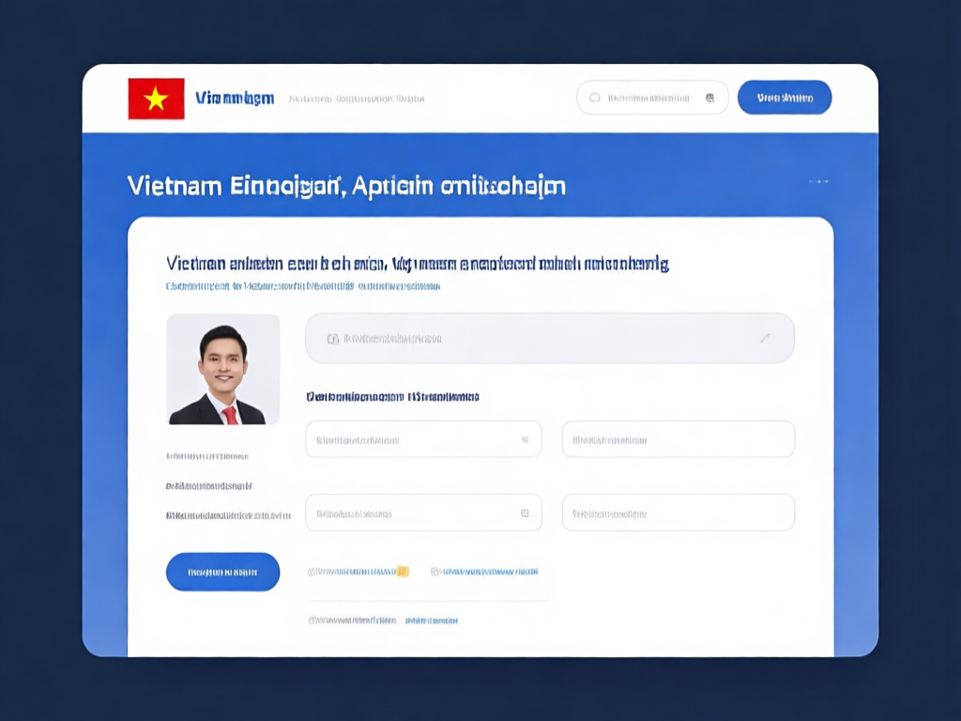This screenshot has width=961, height=721.
Task: Click the Vietnam flag logo
Action: [x=157, y=99]
